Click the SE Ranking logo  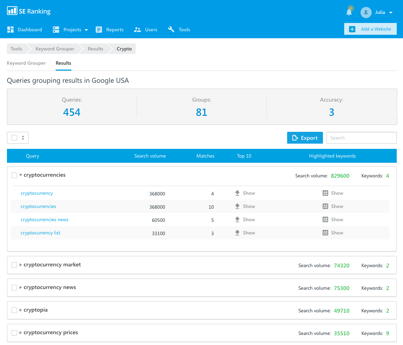click(29, 11)
